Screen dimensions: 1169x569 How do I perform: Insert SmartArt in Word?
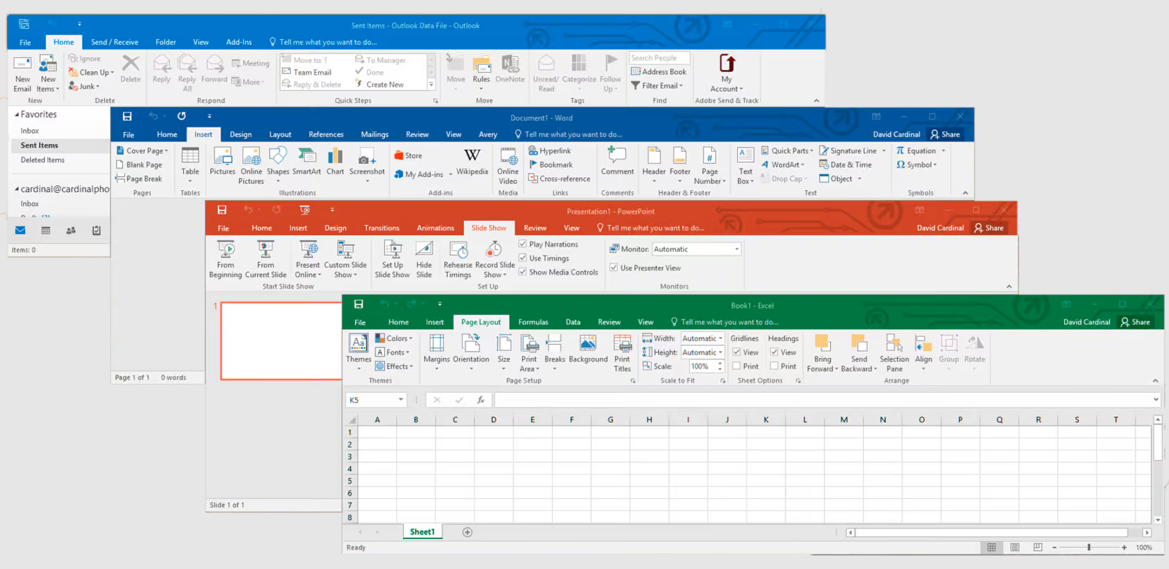307,161
